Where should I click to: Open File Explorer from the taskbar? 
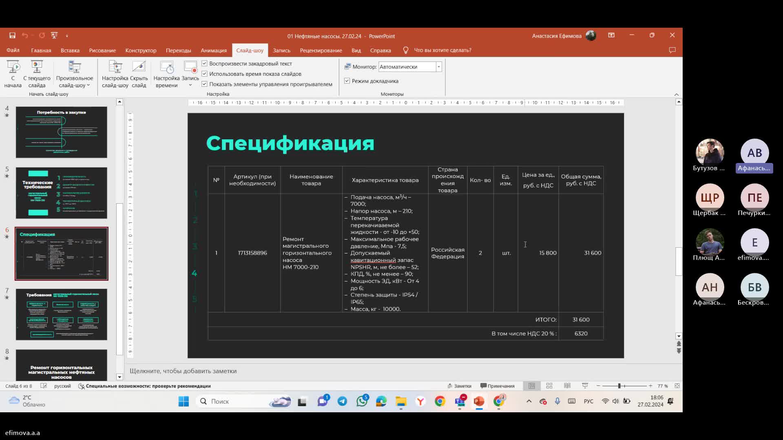point(401,401)
